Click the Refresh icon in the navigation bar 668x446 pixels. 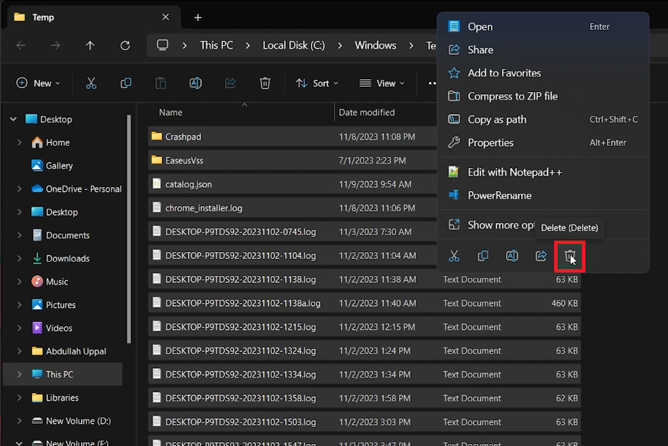tap(125, 45)
